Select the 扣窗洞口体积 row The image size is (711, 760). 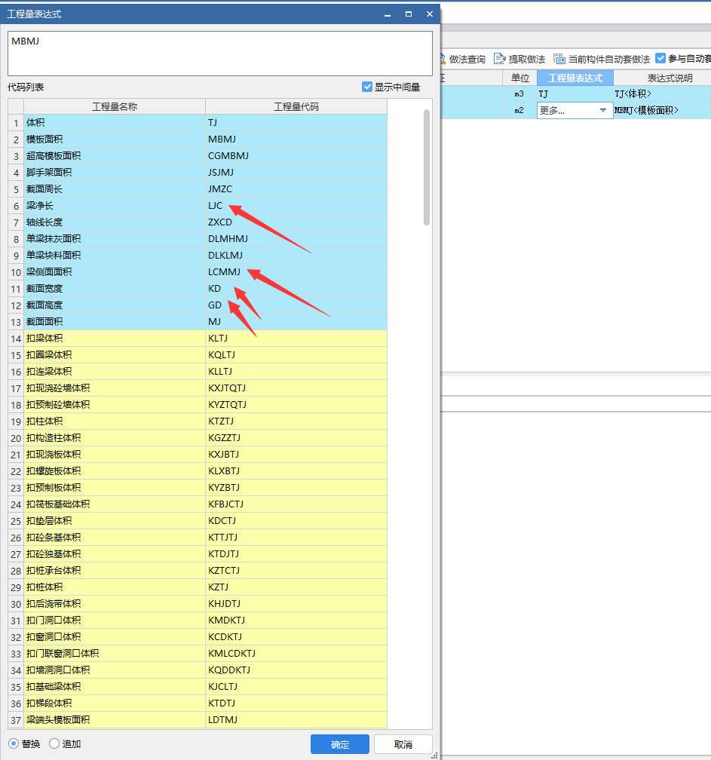[206, 636]
